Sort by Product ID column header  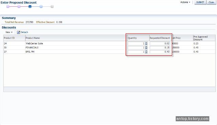[x=14, y=38]
